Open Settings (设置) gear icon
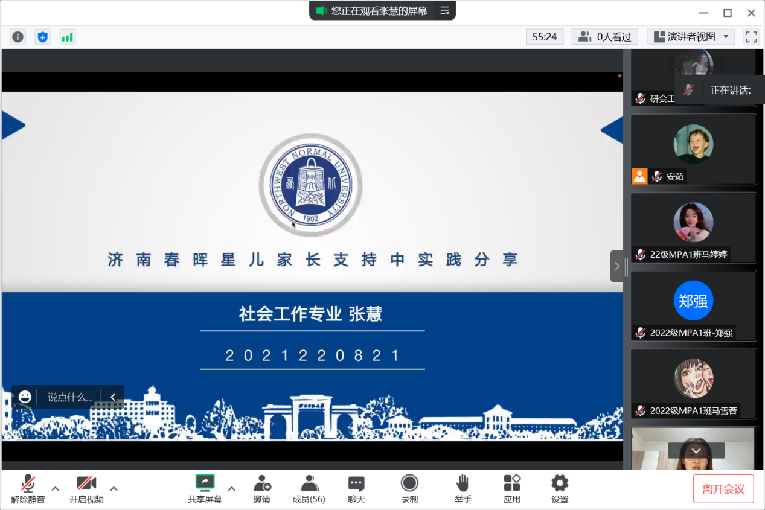Image resolution: width=765 pixels, height=510 pixels. pyautogui.click(x=560, y=488)
